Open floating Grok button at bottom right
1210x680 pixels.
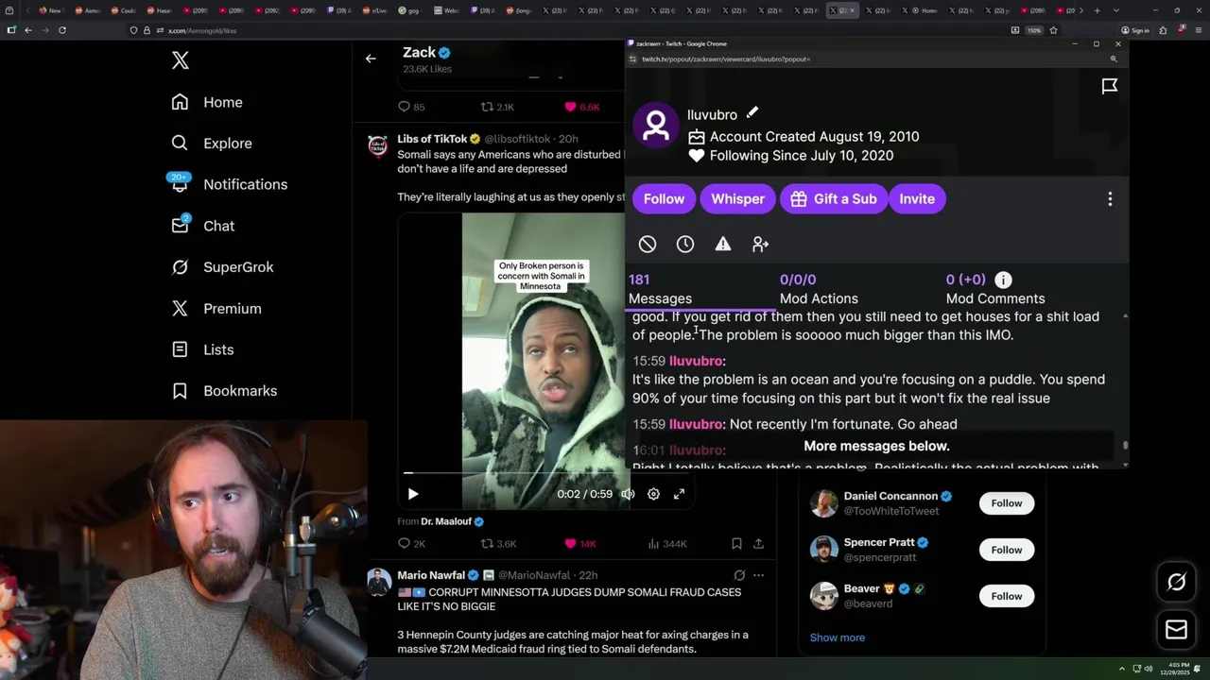coord(1176,583)
